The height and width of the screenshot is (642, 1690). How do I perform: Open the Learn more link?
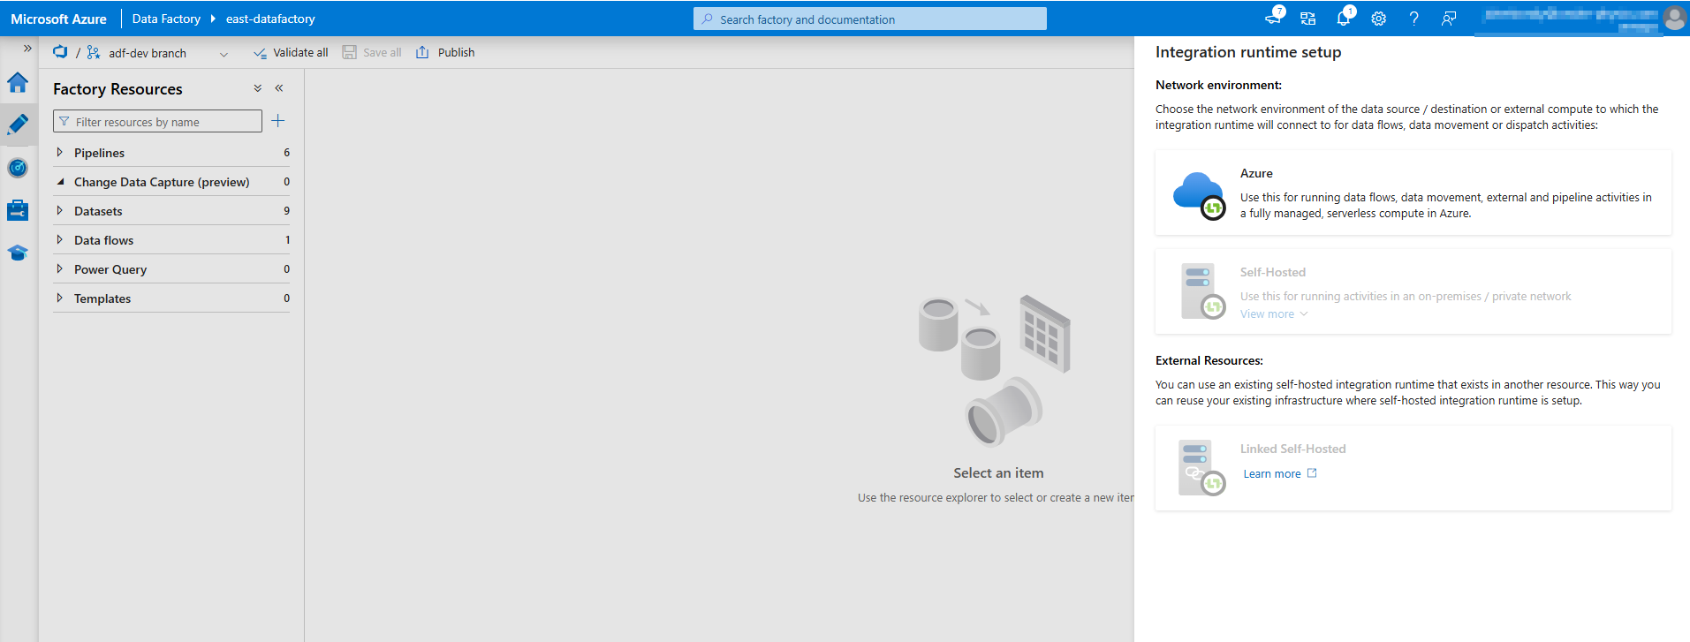click(1280, 474)
